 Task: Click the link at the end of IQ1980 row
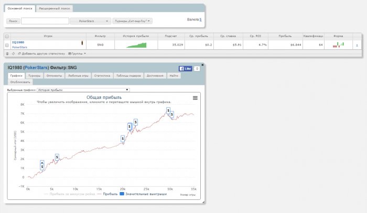click(357, 45)
